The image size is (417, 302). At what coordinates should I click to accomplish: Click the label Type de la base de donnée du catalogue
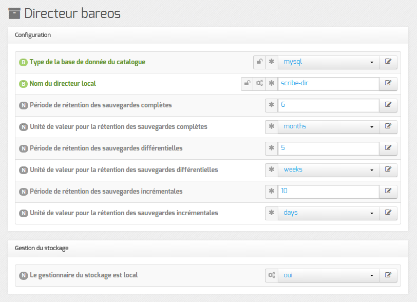87,62
